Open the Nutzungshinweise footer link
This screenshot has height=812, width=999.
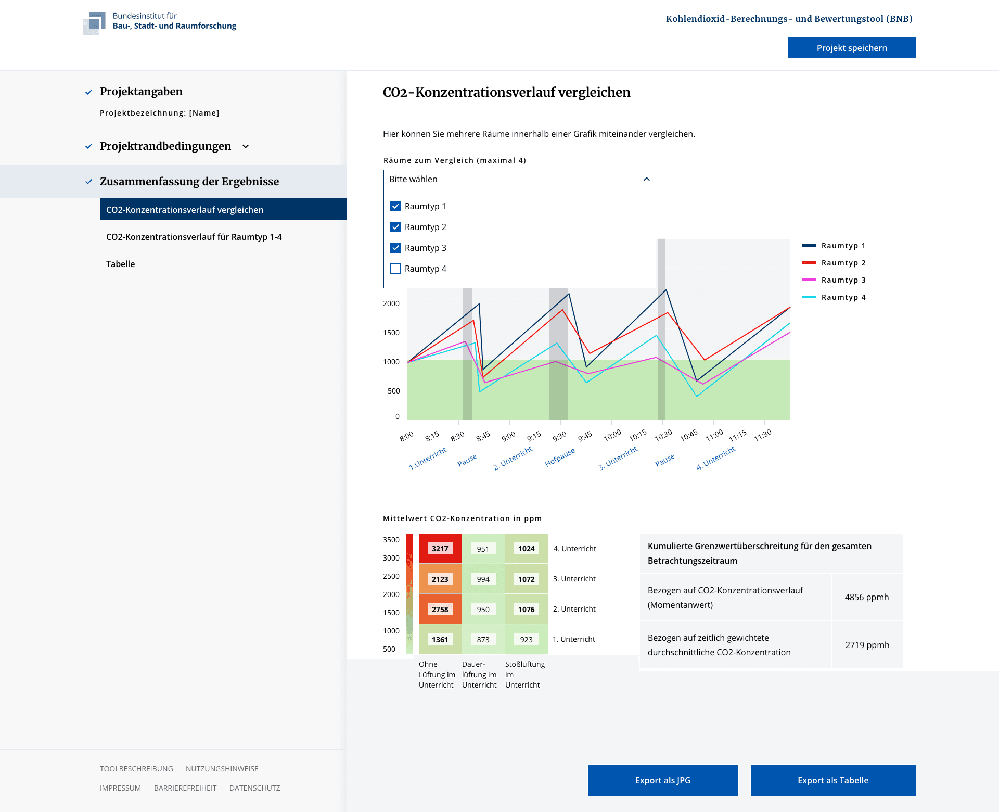coord(222,769)
